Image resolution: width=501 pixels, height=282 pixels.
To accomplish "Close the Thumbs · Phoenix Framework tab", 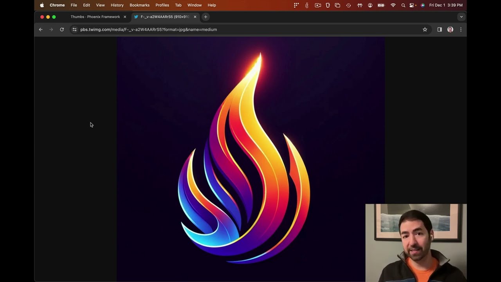I will tap(125, 17).
